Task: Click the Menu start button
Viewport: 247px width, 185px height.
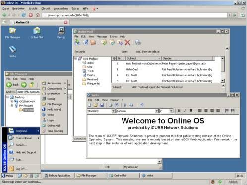Action: [x=8, y=176]
